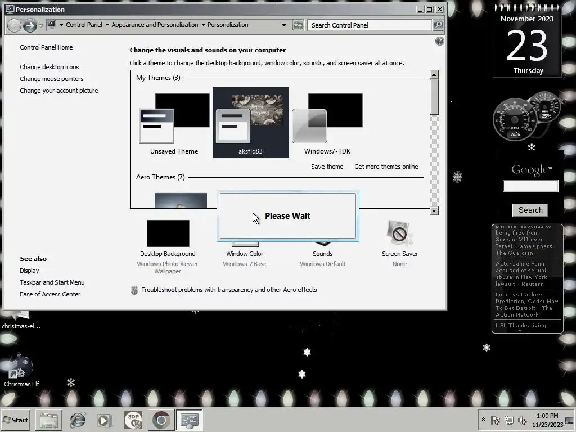Open Change desktop icons link
Image resolution: width=576 pixels, height=432 pixels.
click(49, 67)
